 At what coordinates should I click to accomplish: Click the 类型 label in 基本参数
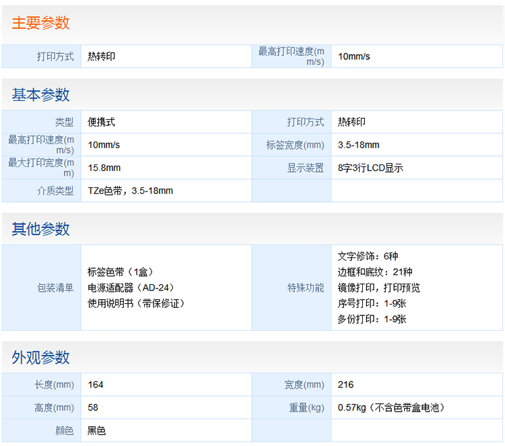pyautogui.click(x=64, y=122)
